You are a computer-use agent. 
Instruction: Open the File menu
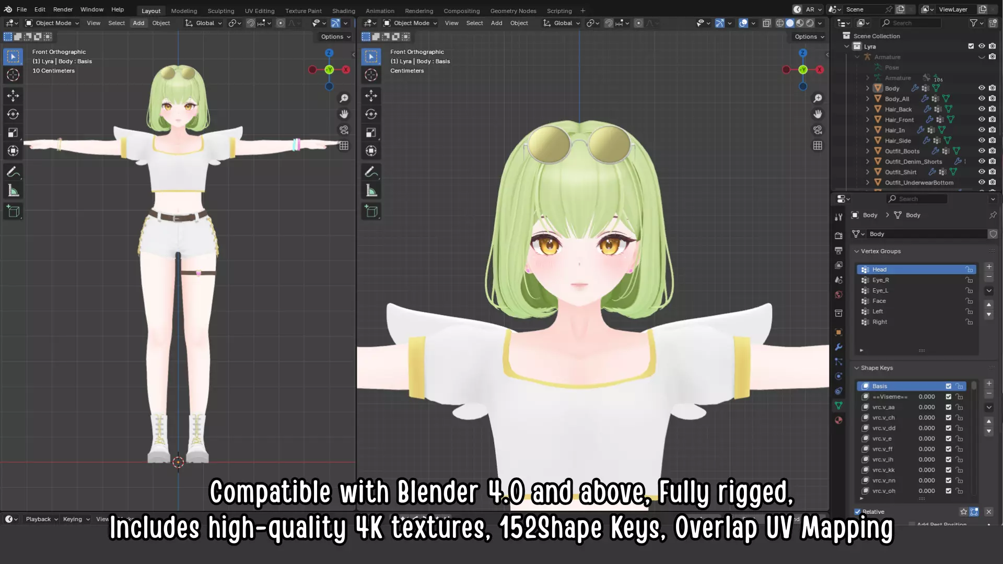click(21, 9)
